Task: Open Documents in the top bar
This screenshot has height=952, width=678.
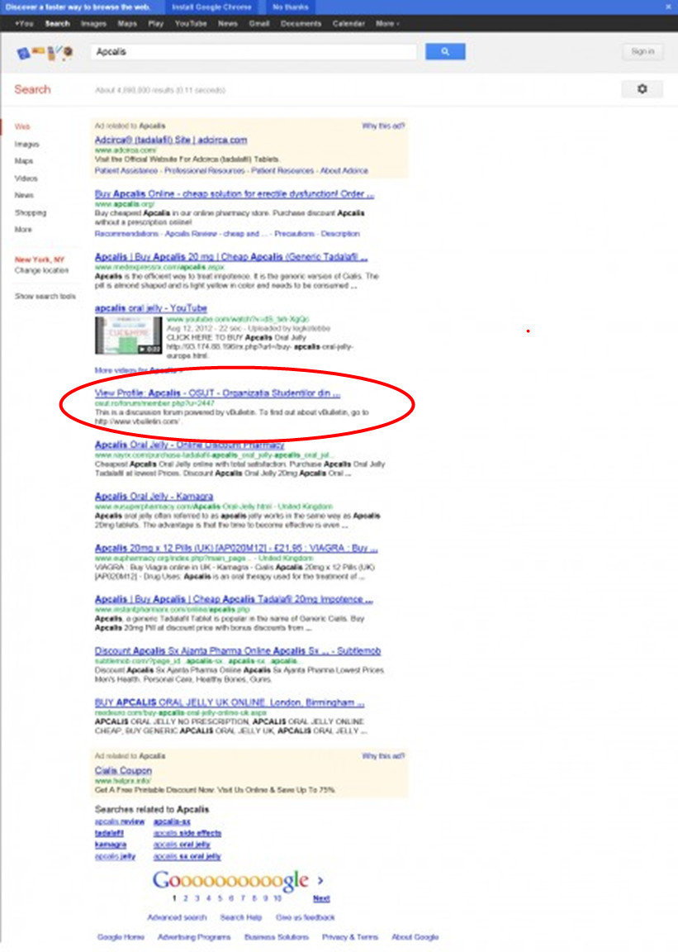Action: pos(301,24)
